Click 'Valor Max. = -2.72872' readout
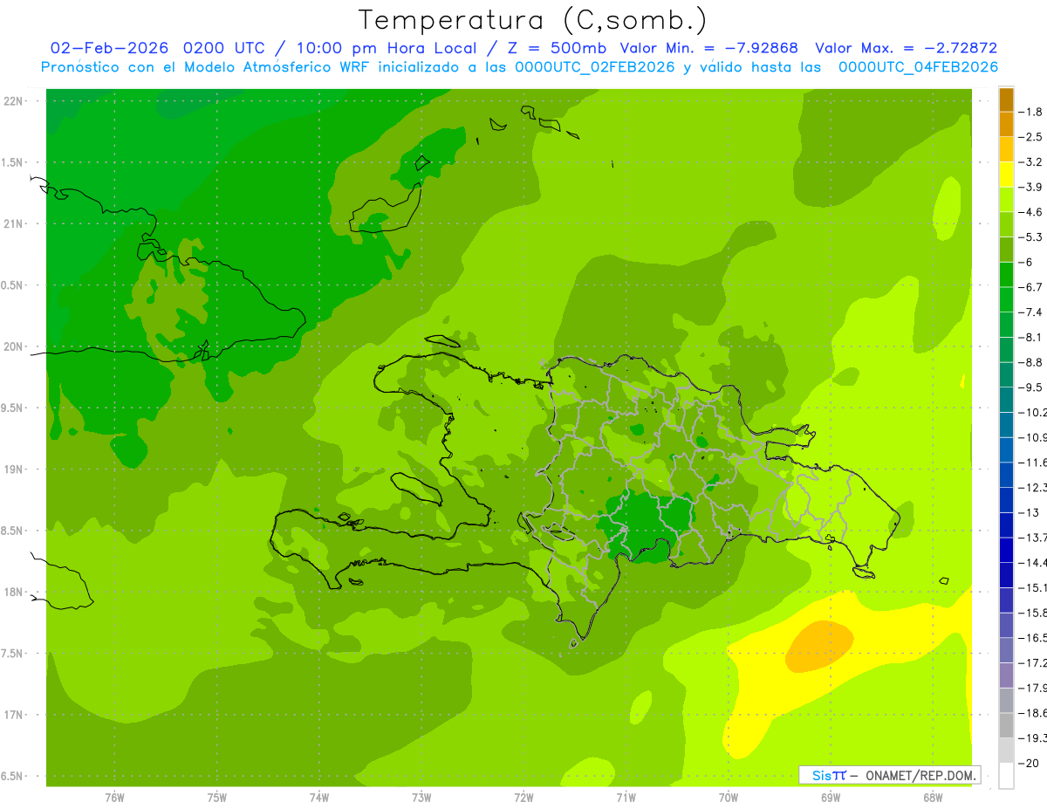The width and height of the screenshot is (1047, 809). 907,48
